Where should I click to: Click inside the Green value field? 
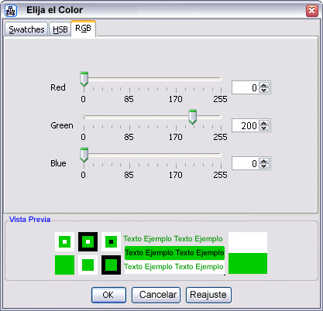[x=245, y=125]
